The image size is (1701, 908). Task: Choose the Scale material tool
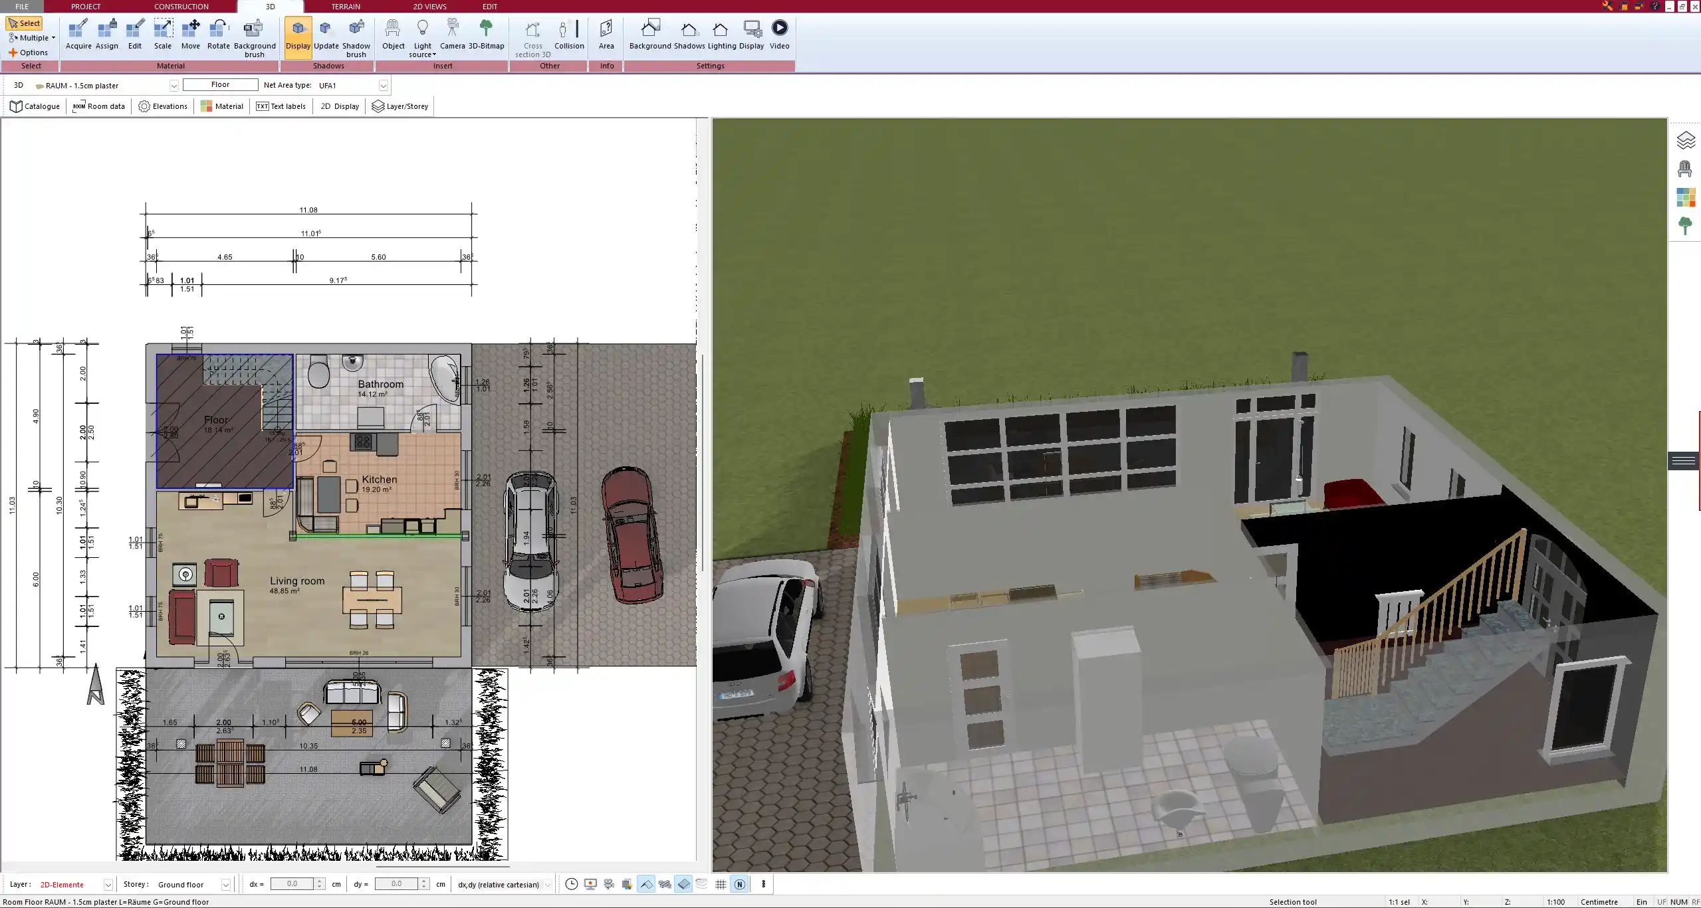click(163, 35)
